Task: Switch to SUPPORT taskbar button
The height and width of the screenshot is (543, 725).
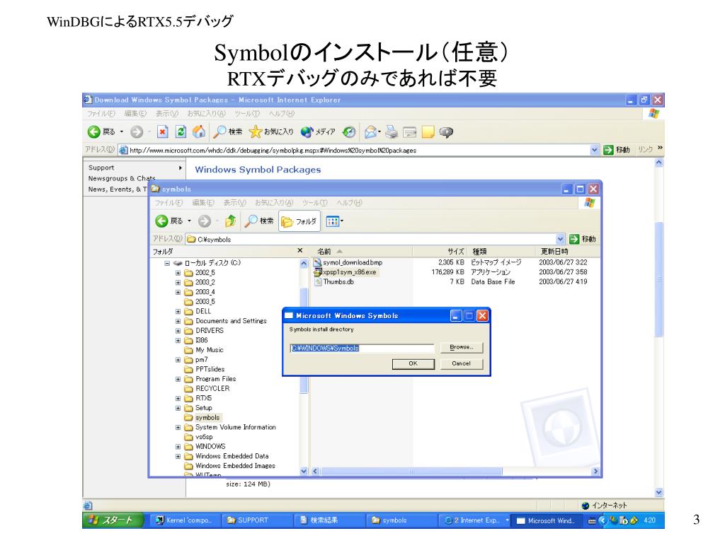Action: (x=256, y=520)
